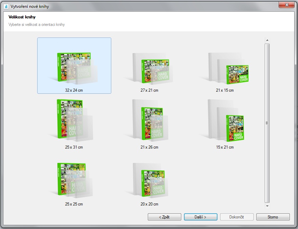Click the app icon in the title bar
This screenshot has width=298, height=229.
click(6, 6)
